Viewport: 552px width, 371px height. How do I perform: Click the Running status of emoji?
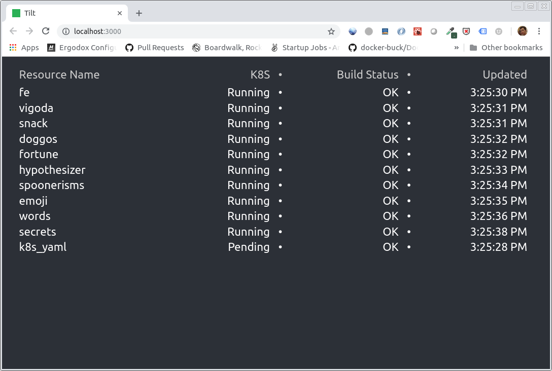point(248,201)
